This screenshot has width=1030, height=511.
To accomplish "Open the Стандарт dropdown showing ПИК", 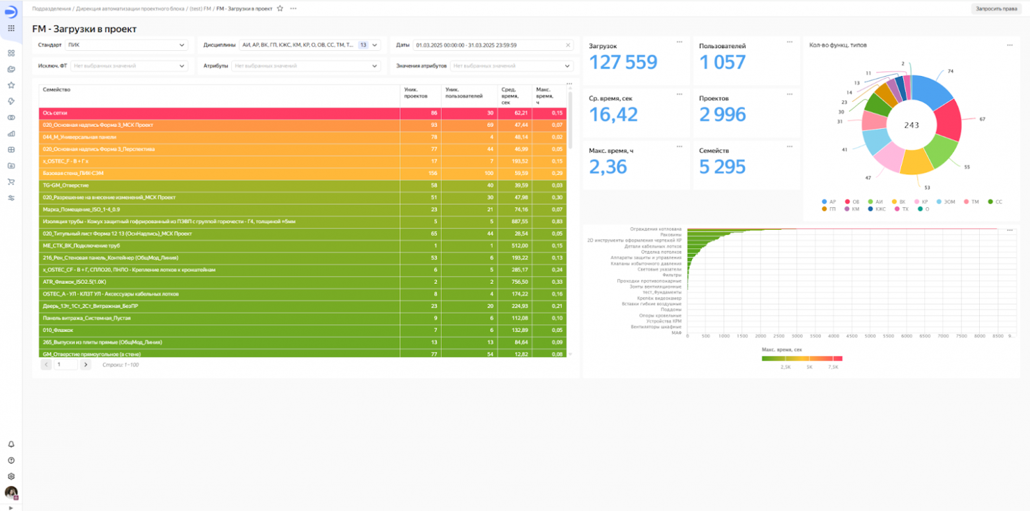I will click(127, 45).
